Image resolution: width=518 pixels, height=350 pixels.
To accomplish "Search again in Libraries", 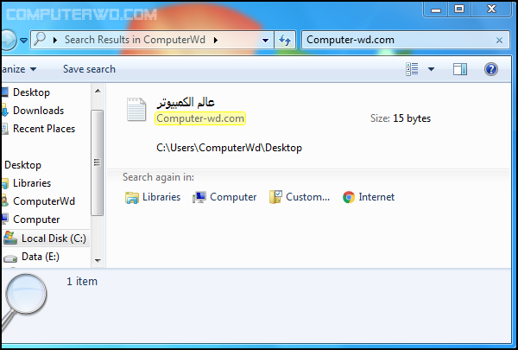I will [153, 197].
